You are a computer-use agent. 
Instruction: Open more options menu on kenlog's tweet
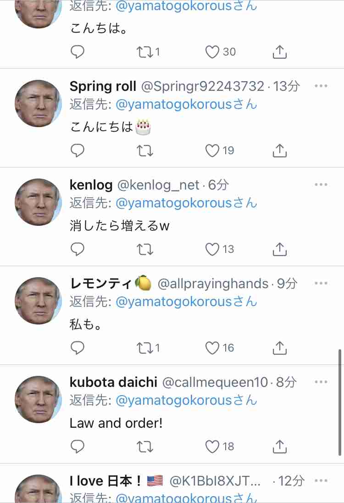coord(321,184)
